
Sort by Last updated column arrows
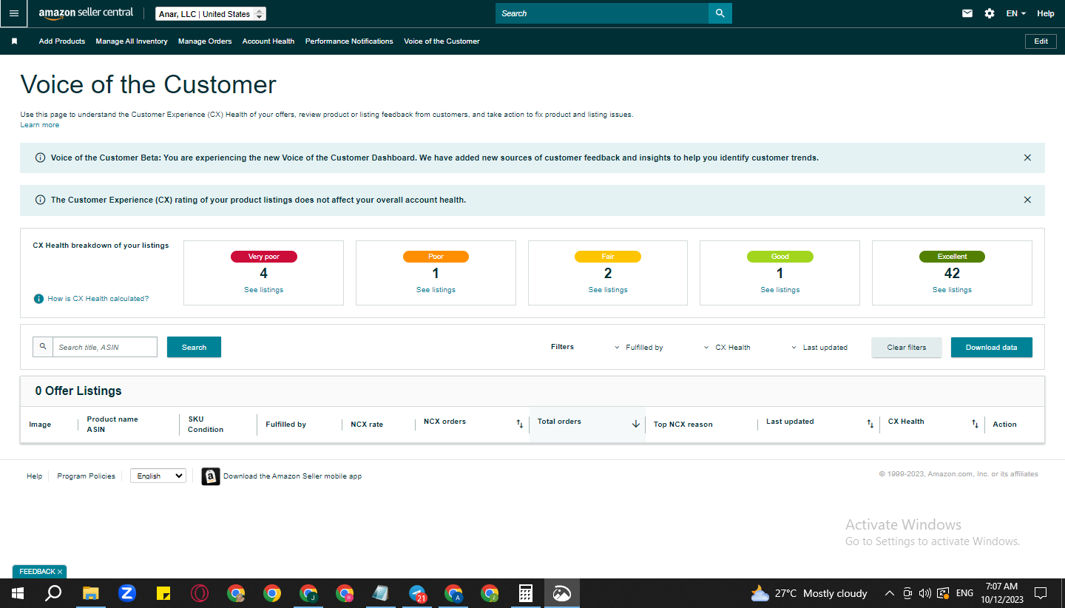pyautogui.click(x=870, y=424)
